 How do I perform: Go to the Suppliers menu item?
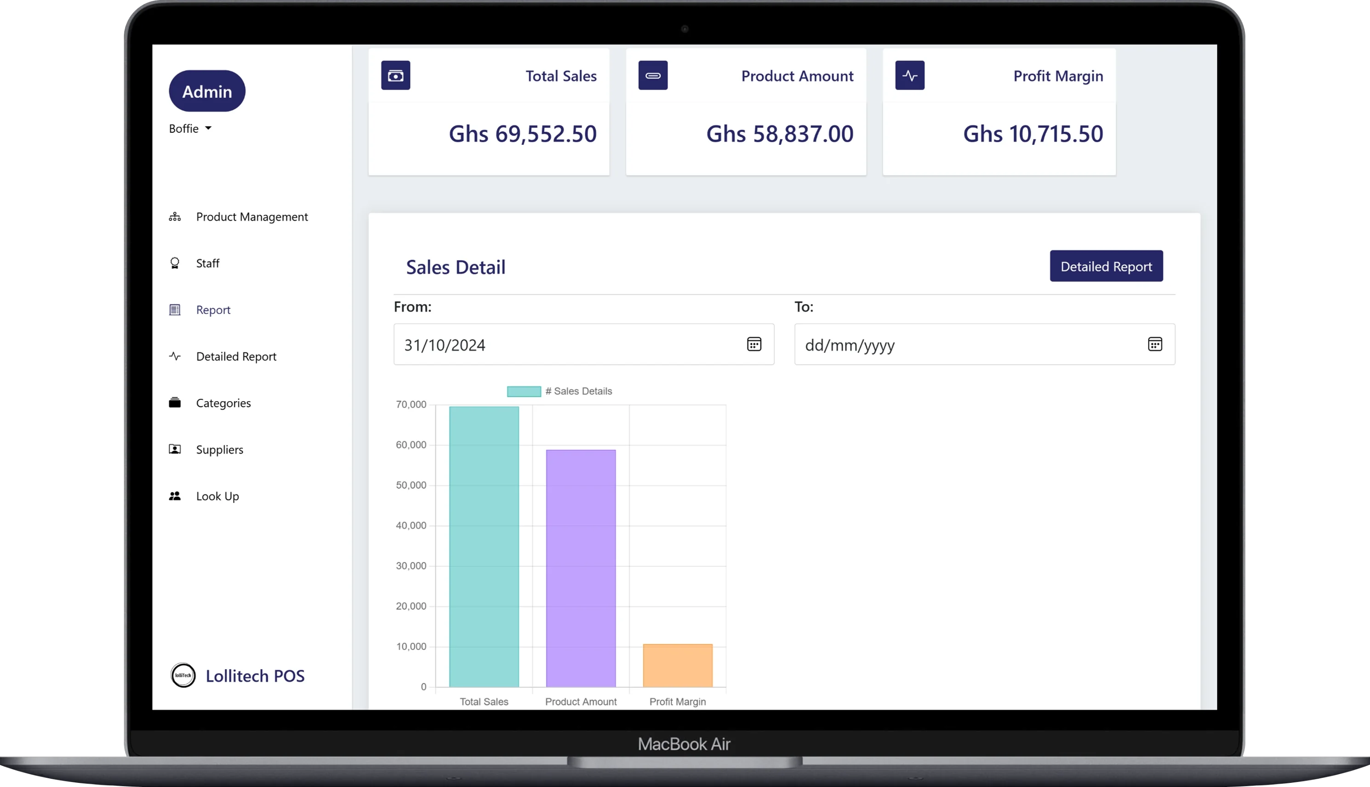[219, 450]
